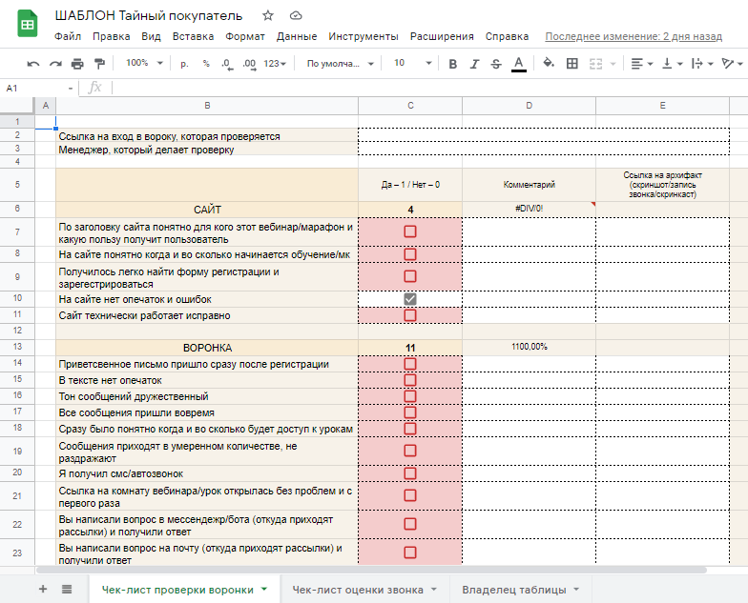The height and width of the screenshot is (603, 748).
Task: Open the Вставка menu
Action: (193, 36)
